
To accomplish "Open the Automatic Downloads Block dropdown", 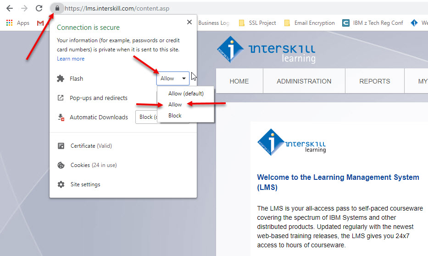I will tap(146, 117).
